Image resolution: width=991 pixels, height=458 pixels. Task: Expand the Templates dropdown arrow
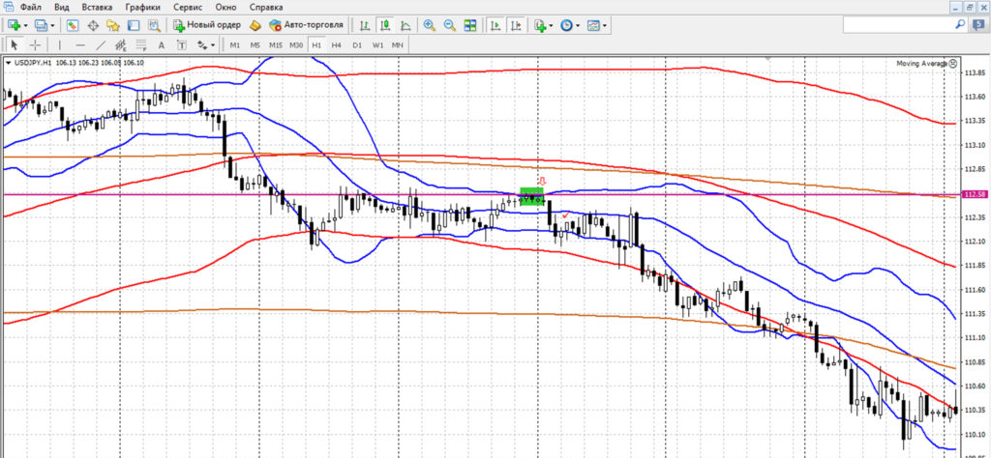[x=605, y=26]
